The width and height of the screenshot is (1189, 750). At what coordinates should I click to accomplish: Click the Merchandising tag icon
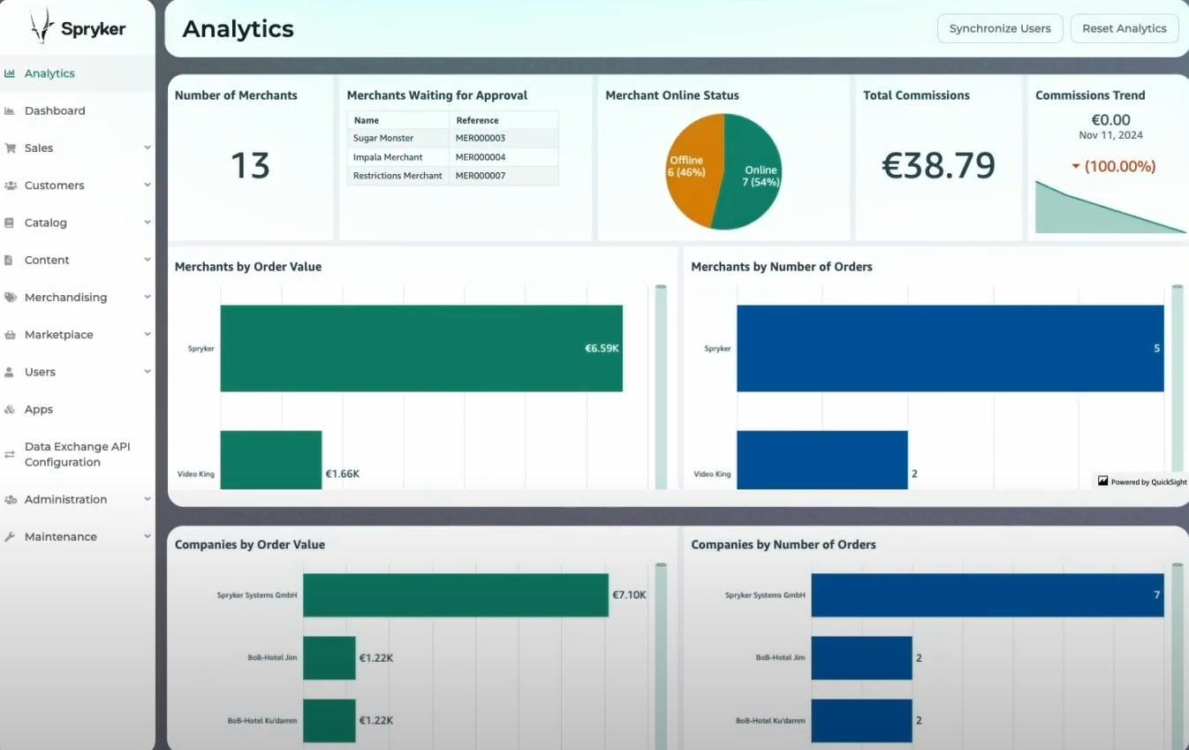[10, 298]
